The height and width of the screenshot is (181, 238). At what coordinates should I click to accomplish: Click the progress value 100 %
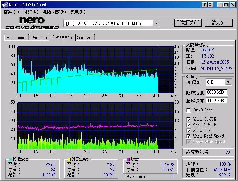tap(225, 164)
